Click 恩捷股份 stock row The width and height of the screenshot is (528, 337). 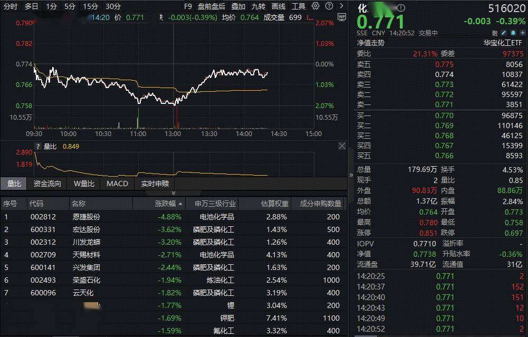[86, 217]
